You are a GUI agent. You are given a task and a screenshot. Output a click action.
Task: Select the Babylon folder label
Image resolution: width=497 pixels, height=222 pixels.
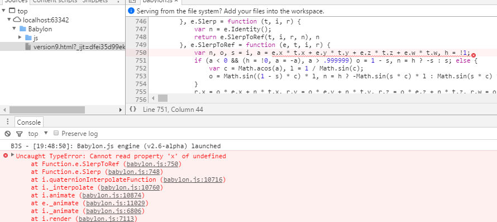point(40,29)
